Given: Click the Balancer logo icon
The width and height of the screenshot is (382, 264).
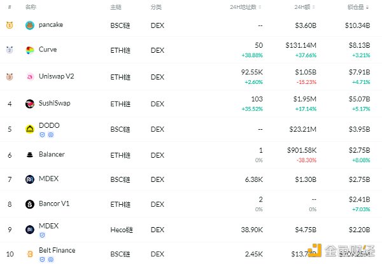Looking at the screenshot, I should point(30,155).
